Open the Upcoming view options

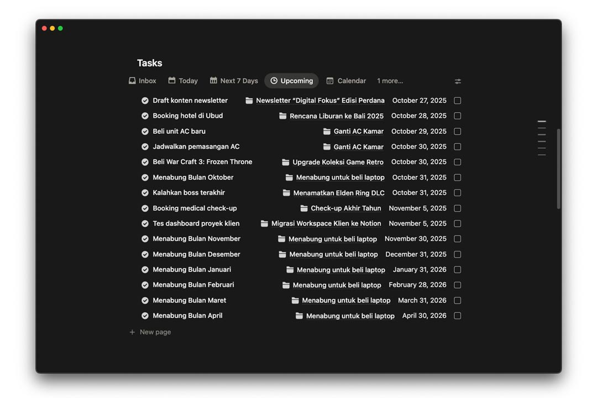tap(291, 81)
